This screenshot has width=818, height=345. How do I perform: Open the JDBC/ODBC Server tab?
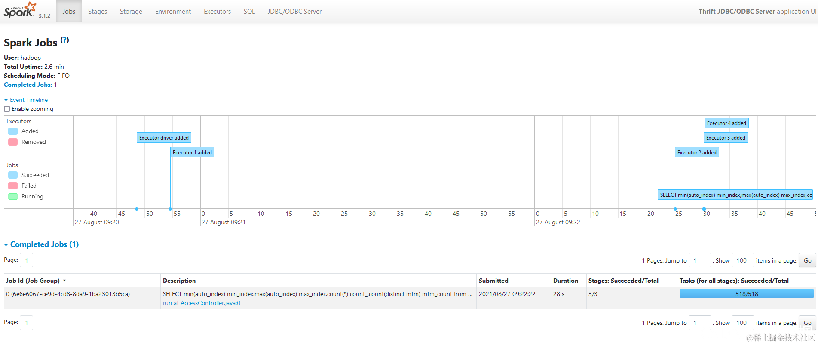point(294,12)
